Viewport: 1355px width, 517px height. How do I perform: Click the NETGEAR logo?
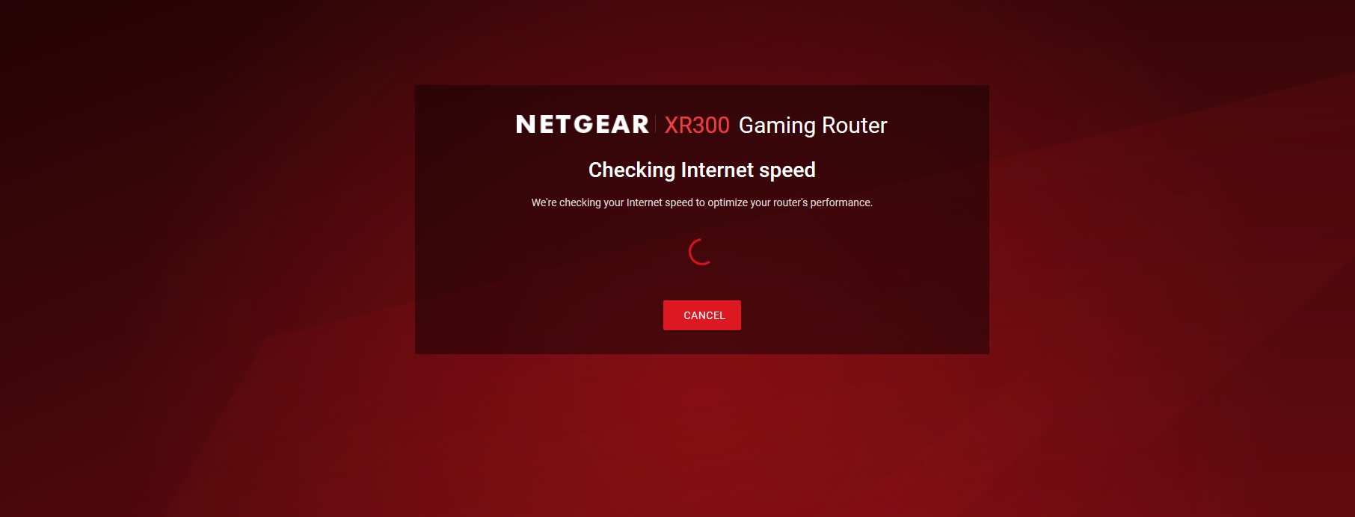[x=583, y=125]
